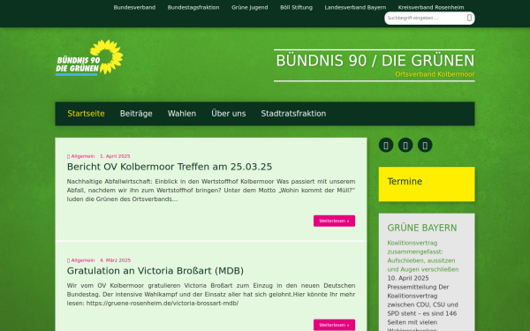Visit the Grüne Jugend link

pos(250,7)
